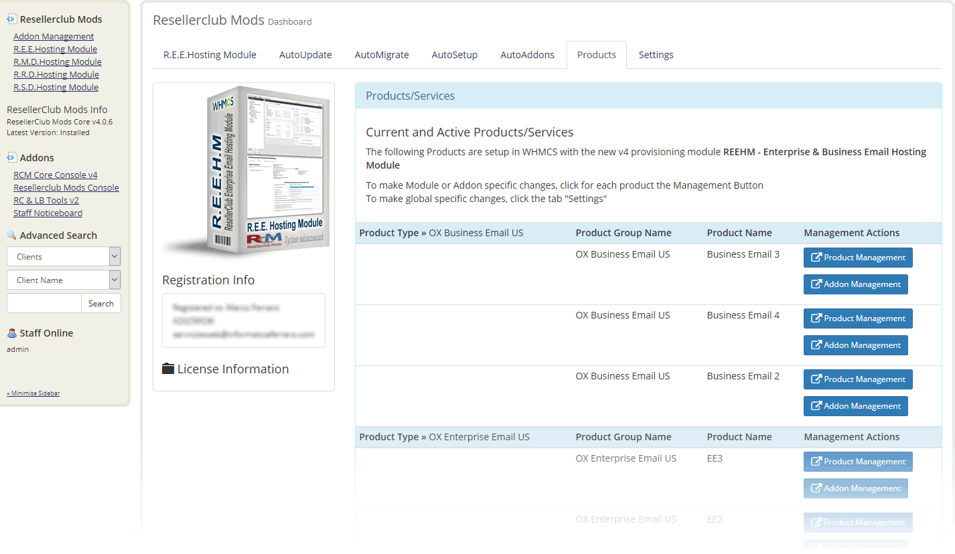Click the OX Business Email US product type header

click(x=441, y=233)
